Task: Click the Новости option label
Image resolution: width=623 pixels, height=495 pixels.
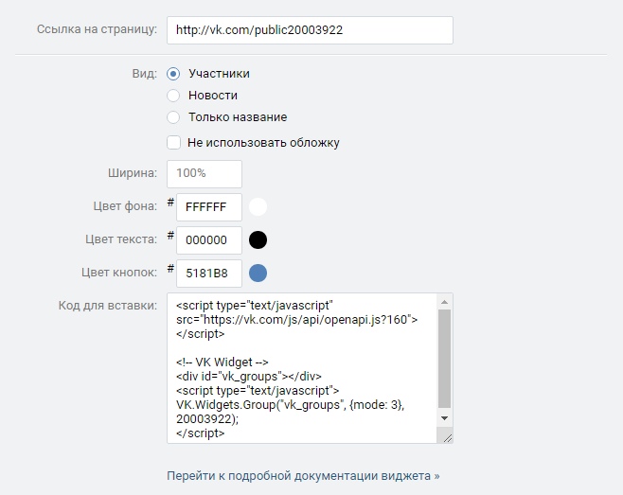Action: point(213,96)
